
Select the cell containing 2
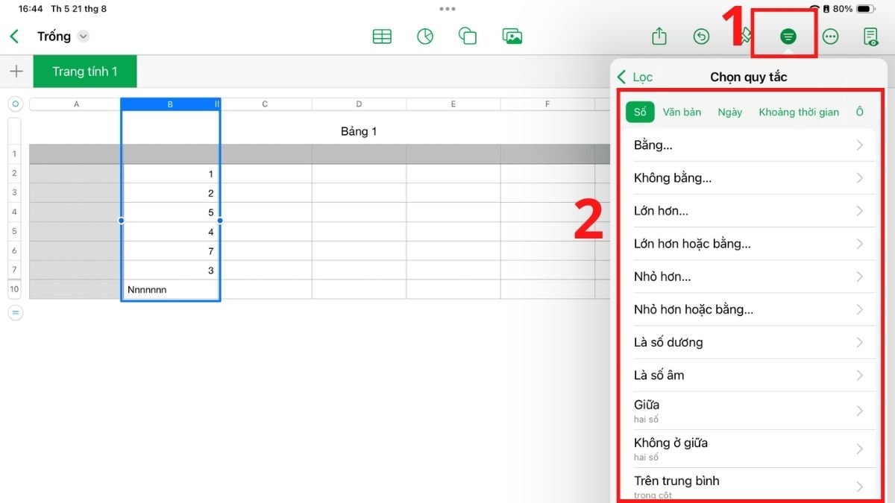coord(171,193)
